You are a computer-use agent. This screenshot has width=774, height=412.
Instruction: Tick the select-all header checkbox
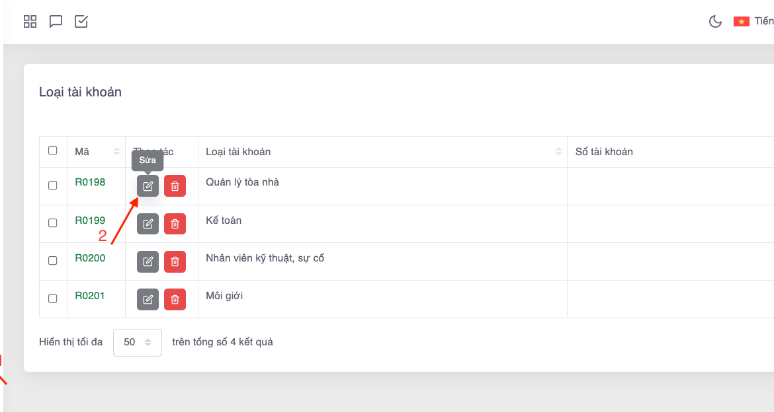[x=53, y=151]
